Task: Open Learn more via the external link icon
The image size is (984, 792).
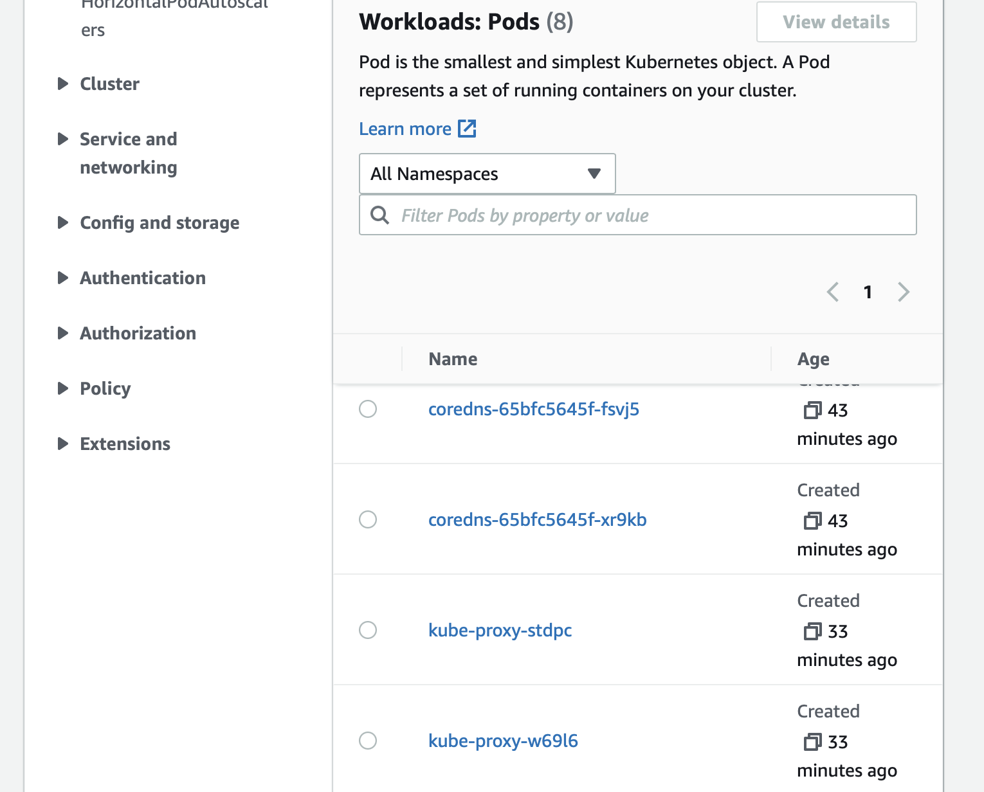Action: (467, 129)
